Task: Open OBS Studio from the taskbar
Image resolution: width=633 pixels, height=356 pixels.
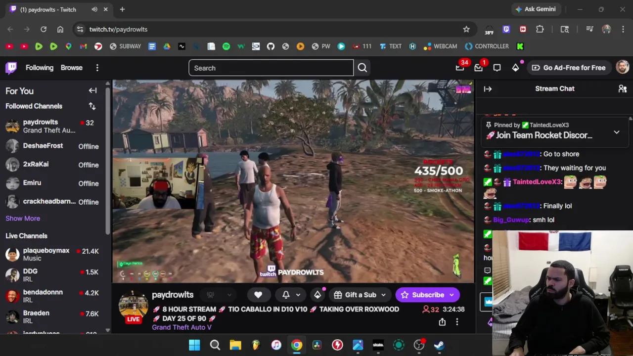Action: [x=419, y=345]
